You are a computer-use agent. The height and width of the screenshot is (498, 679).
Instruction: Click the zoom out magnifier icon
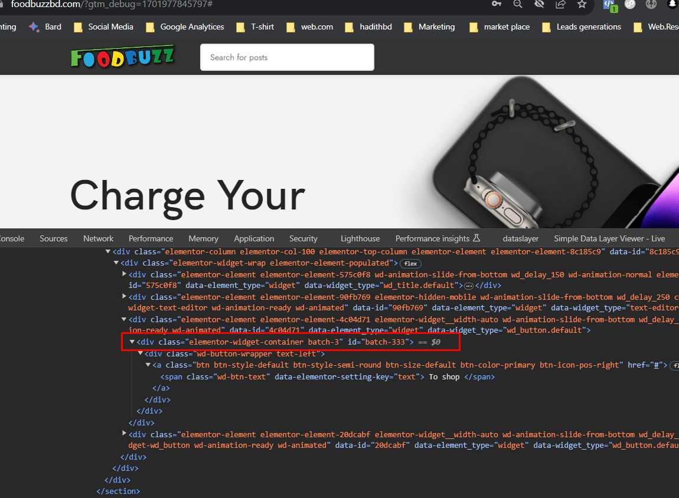tap(518, 4)
